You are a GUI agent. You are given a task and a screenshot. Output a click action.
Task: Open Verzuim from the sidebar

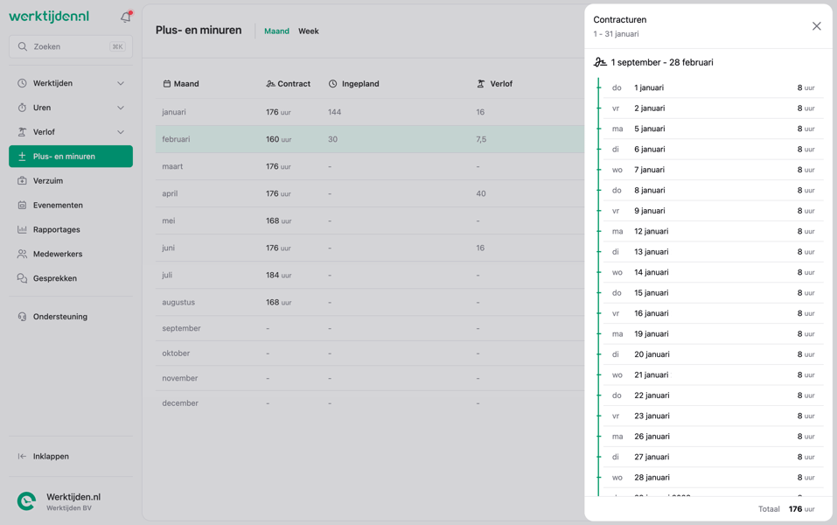(71, 180)
